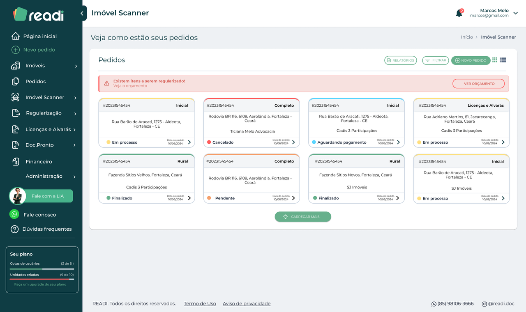Screen dimensions: 526x312
Task: Expand the Imóveis sidebar menu chevron
Action: tap(76, 66)
